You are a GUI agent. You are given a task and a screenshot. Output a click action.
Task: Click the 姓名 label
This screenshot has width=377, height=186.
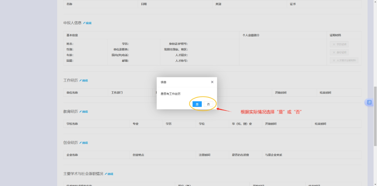[70, 44]
